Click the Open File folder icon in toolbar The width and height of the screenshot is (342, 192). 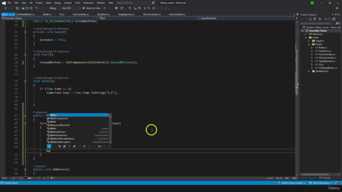[x=23, y=9]
